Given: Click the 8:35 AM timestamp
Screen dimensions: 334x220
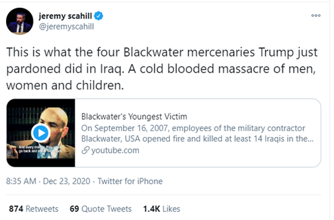Looking at the screenshot, I should 21,181.
